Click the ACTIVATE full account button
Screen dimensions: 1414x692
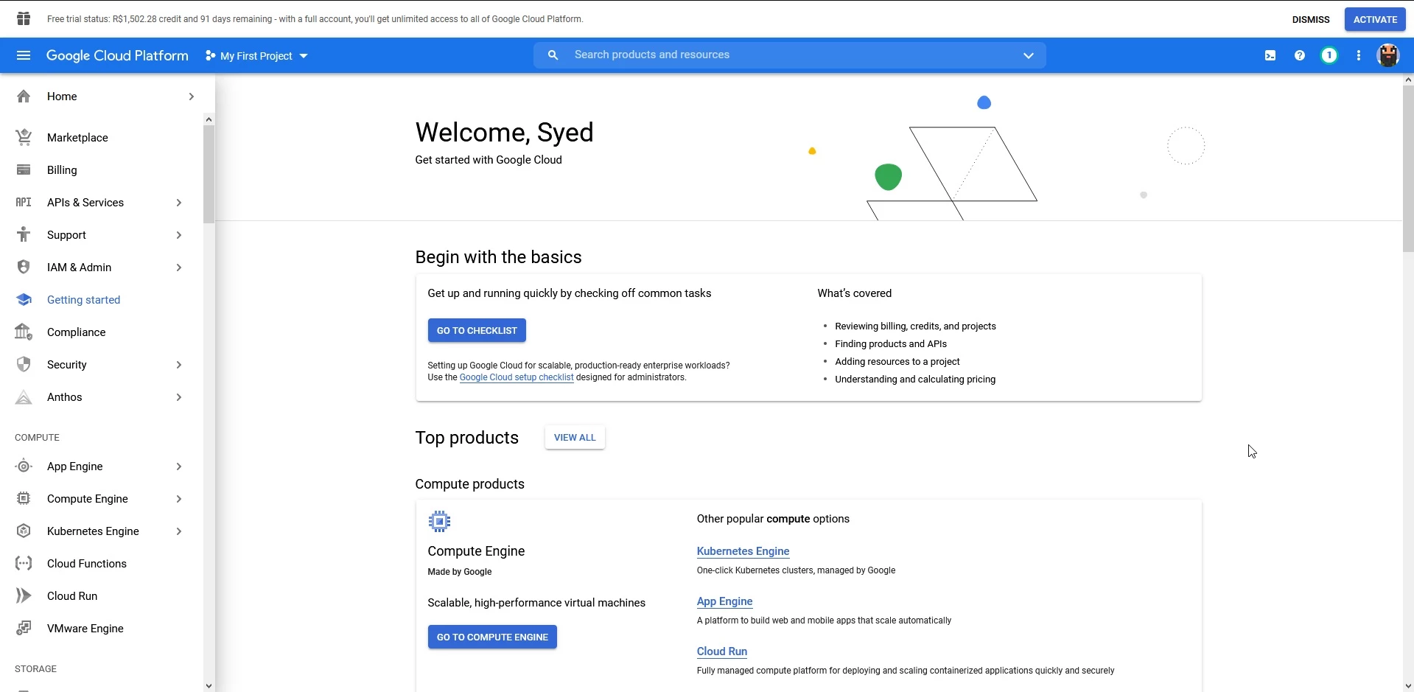[x=1375, y=19]
